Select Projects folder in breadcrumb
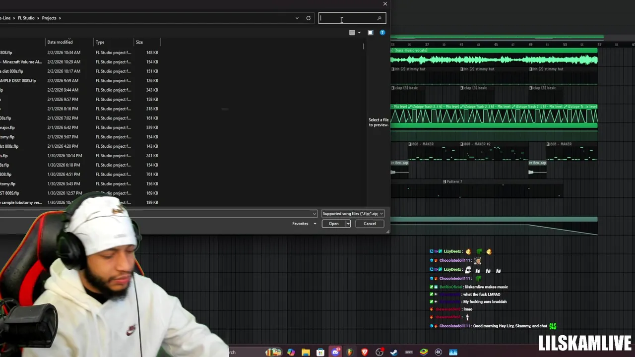The height and width of the screenshot is (357, 635). [49, 18]
